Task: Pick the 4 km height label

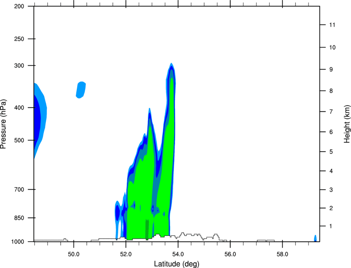Action: point(331,171)
